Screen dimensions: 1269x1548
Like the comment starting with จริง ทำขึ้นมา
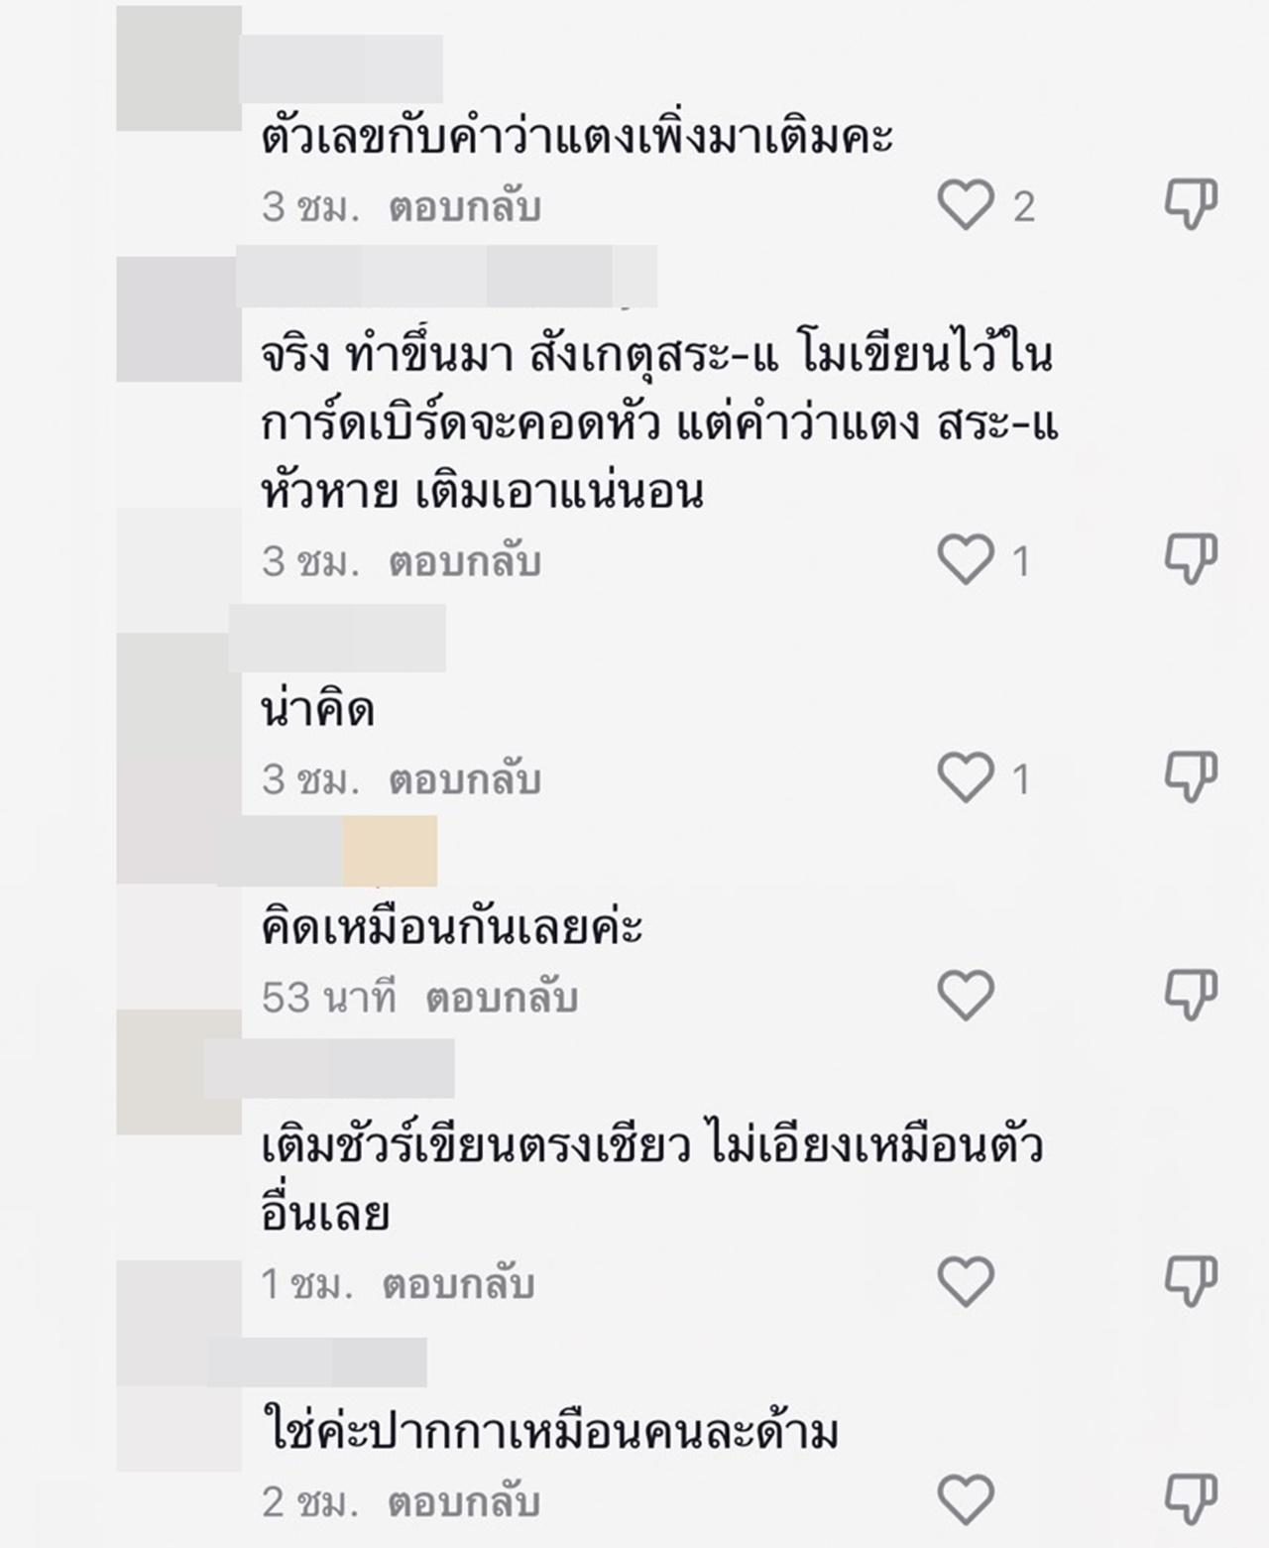(966, 560)
